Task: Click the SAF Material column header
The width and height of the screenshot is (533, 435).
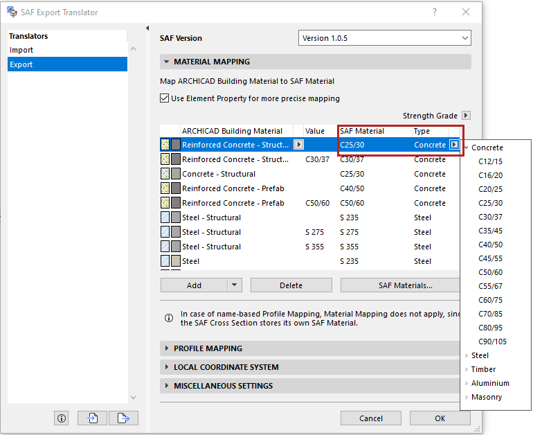Action: 375,131
